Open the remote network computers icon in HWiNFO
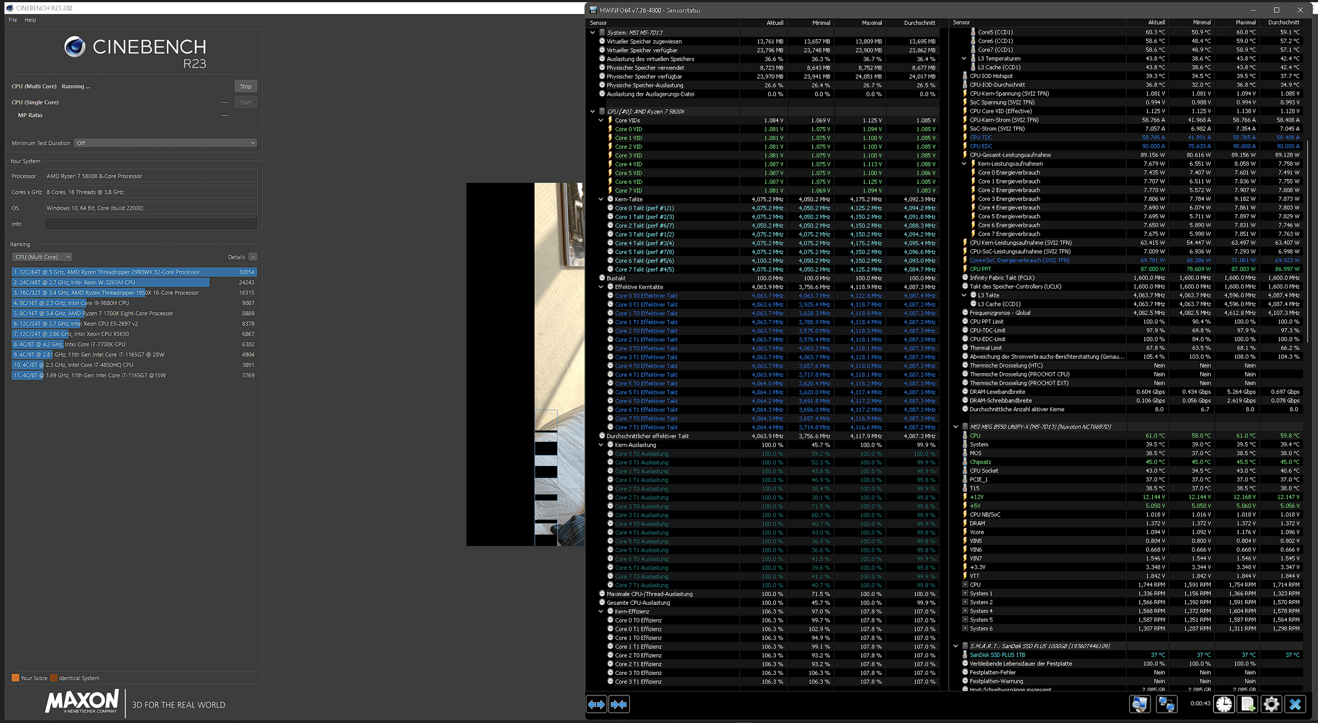The height and width of the screenshot is (723, 1318). (1166, 704)
